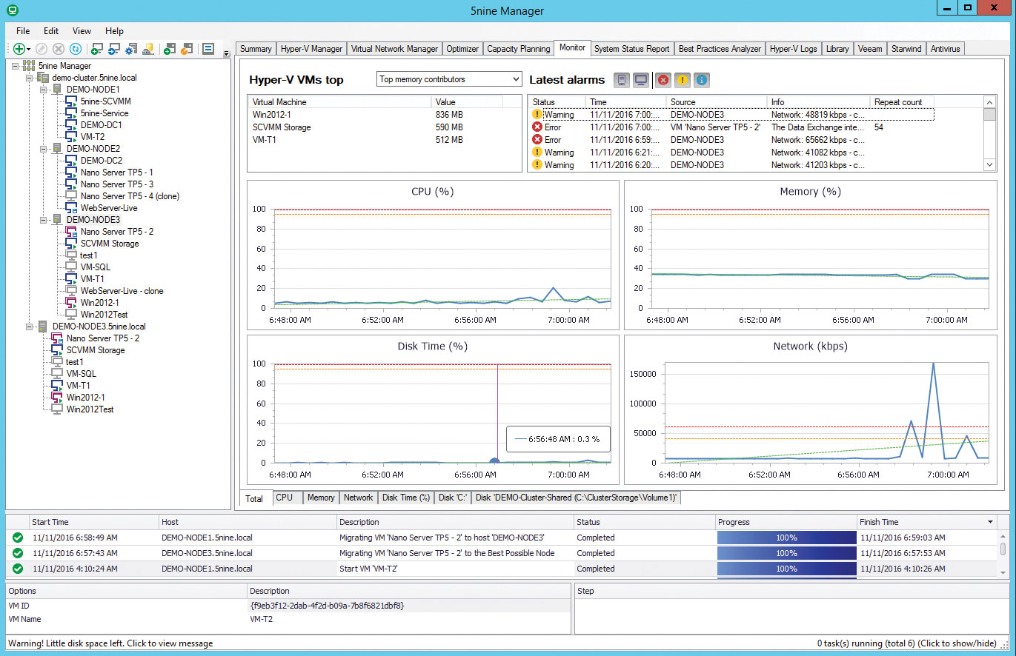The image size is (1016, 656).
Task: Collapse the DEMO-NODE2 tree node
Action: coord(44,149)
